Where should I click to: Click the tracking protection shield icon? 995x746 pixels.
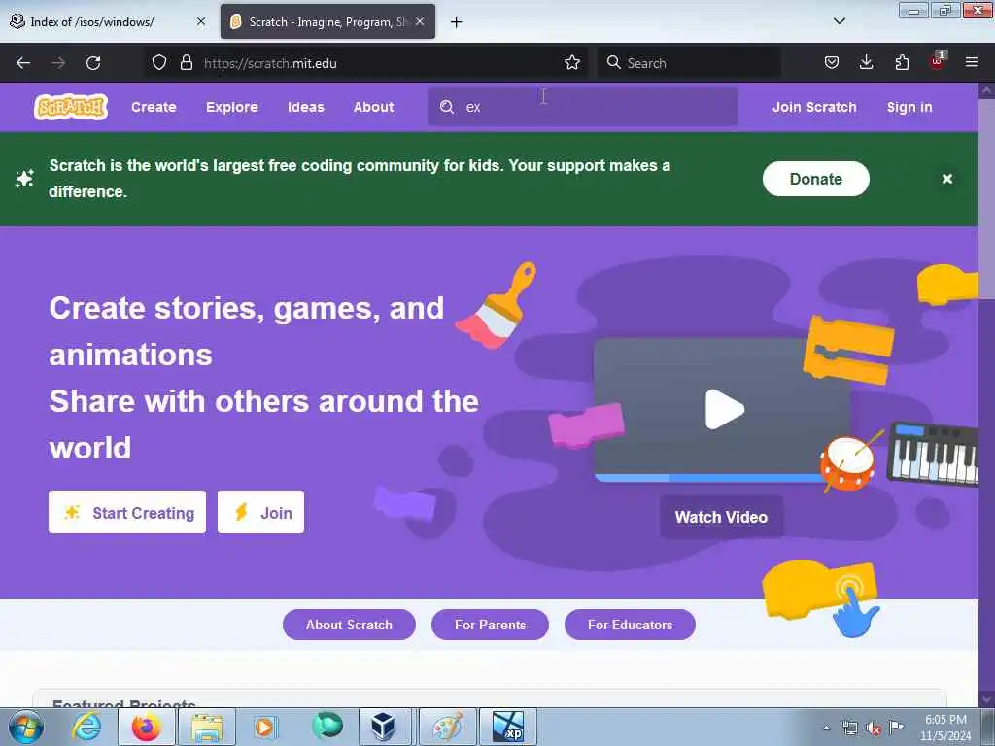(x=159, y=63)
